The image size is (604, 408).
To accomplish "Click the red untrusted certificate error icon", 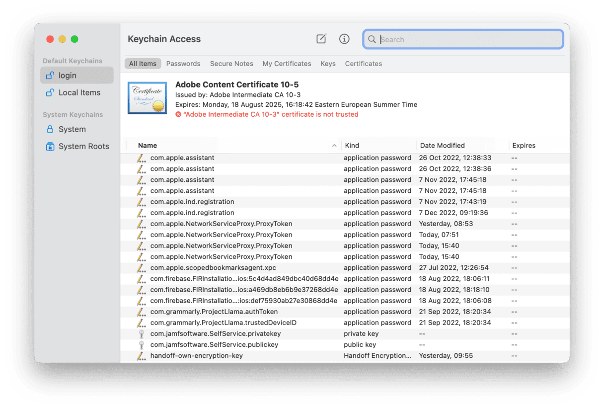I will tap(178, 114).
